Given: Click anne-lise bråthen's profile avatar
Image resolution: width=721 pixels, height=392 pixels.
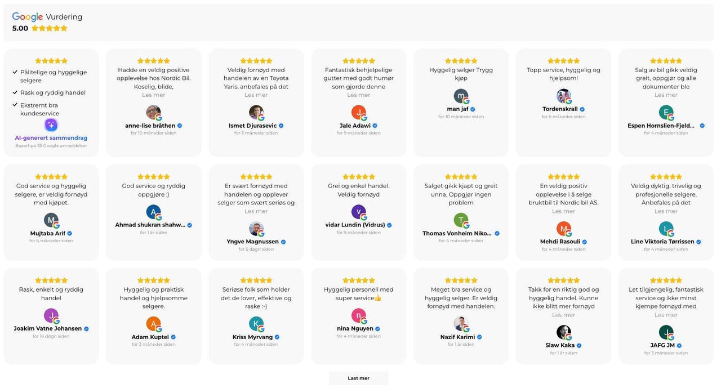Looking at the screenshot, I should pos(153,112).
